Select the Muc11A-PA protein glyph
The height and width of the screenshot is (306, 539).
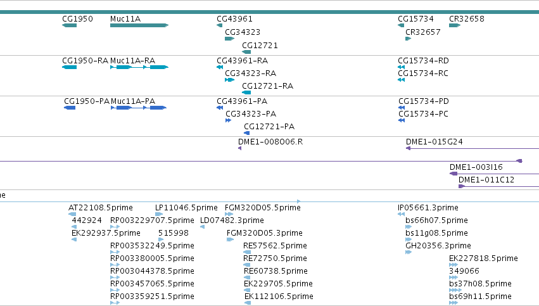[139, 108]
